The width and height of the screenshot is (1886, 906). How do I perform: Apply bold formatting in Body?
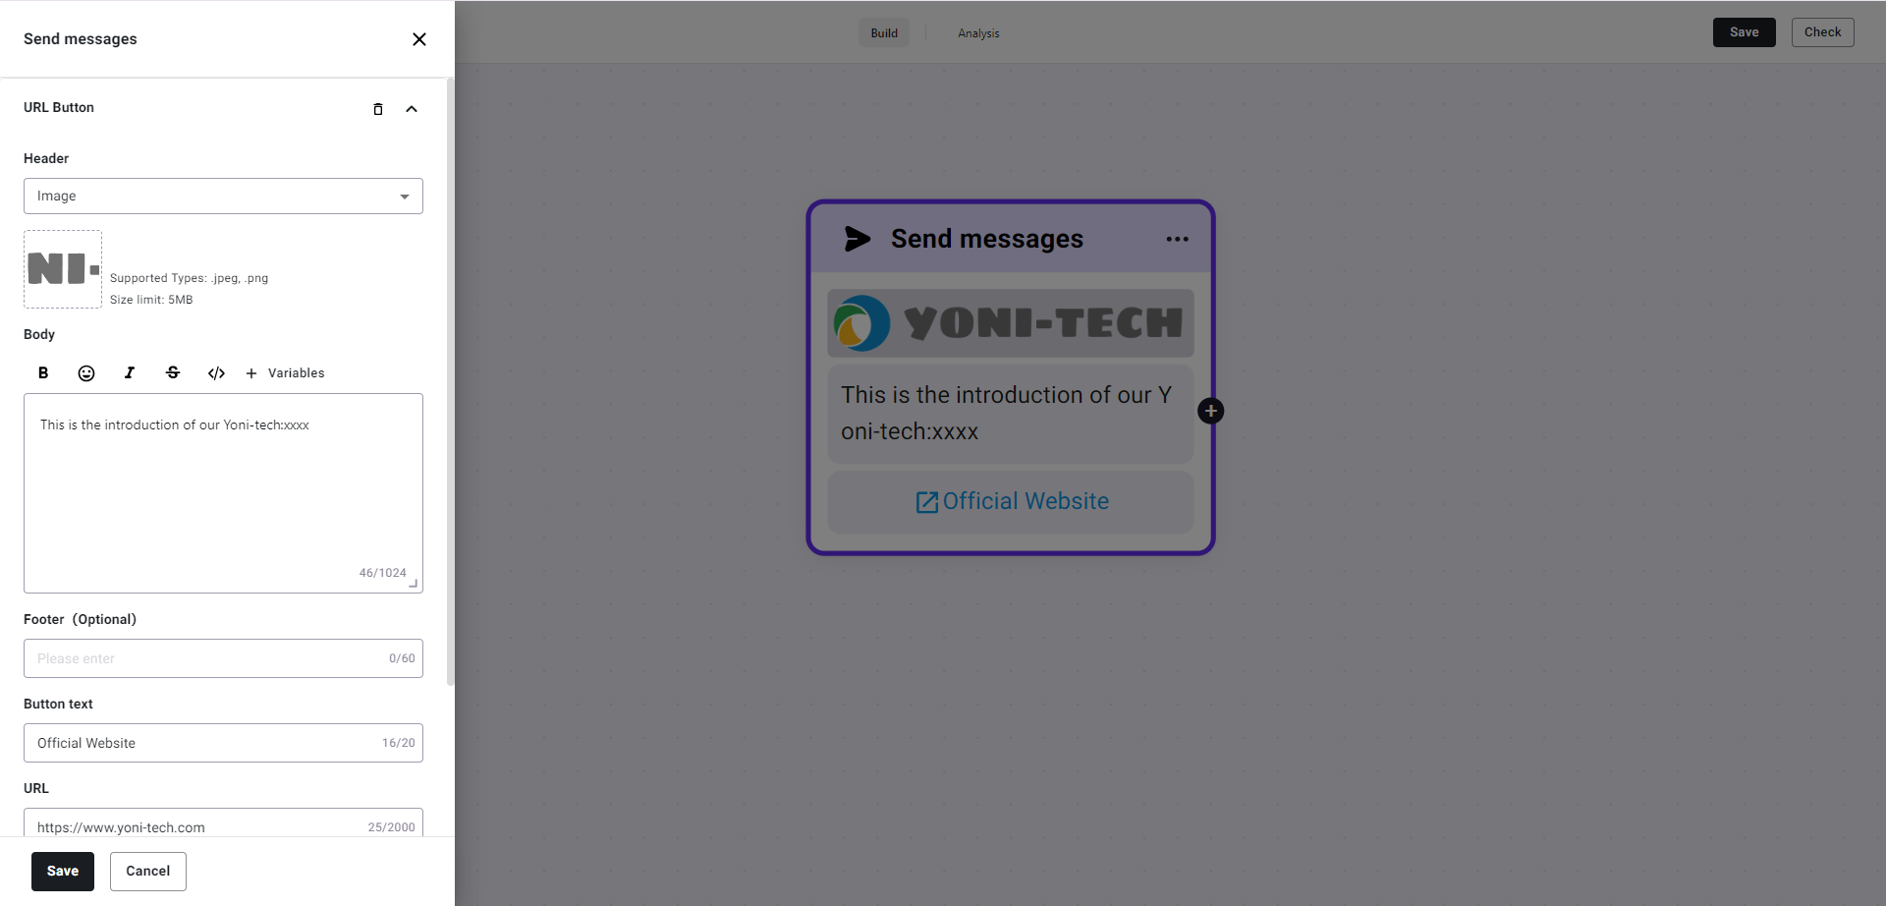point(43,372)
